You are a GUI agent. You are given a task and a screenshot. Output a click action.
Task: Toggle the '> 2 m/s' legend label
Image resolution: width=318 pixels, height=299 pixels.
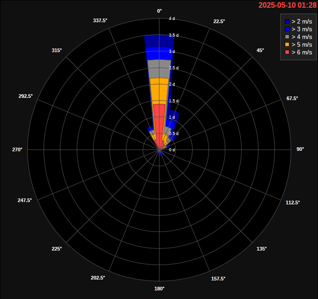[302, 21]
